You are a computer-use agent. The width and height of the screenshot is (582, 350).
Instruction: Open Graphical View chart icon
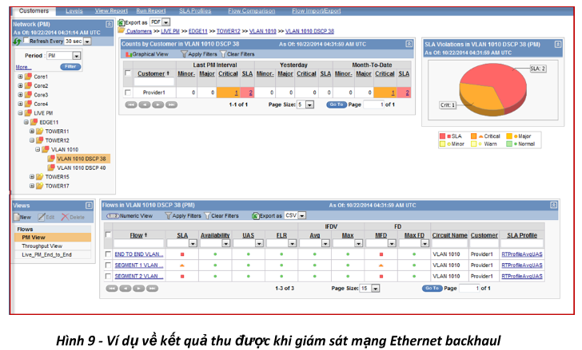point(129,54)
